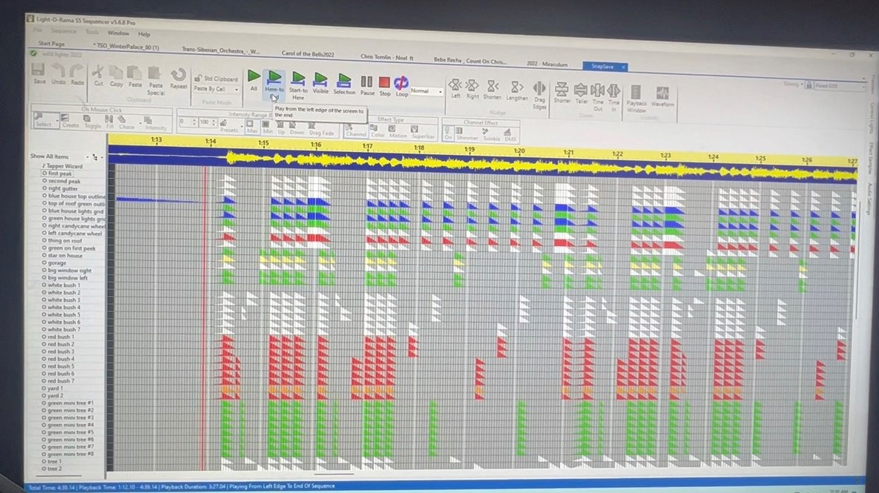Select the On channel effect
Image resolution: width=879 pixels, height=493 pixels.
[x=448, y=133]
